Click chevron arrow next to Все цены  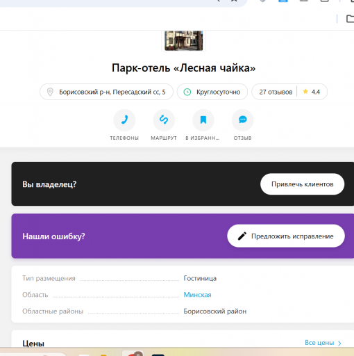(x=339, y=343)
